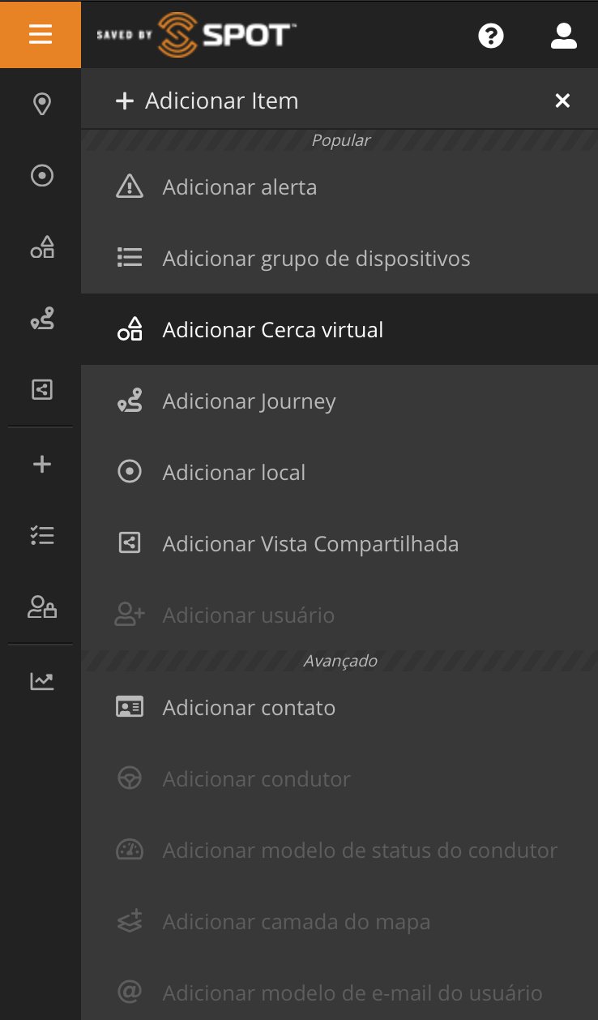Close the Adicionar Item panel
This screenshot has width=598, height=1020.
pos(562,101)
